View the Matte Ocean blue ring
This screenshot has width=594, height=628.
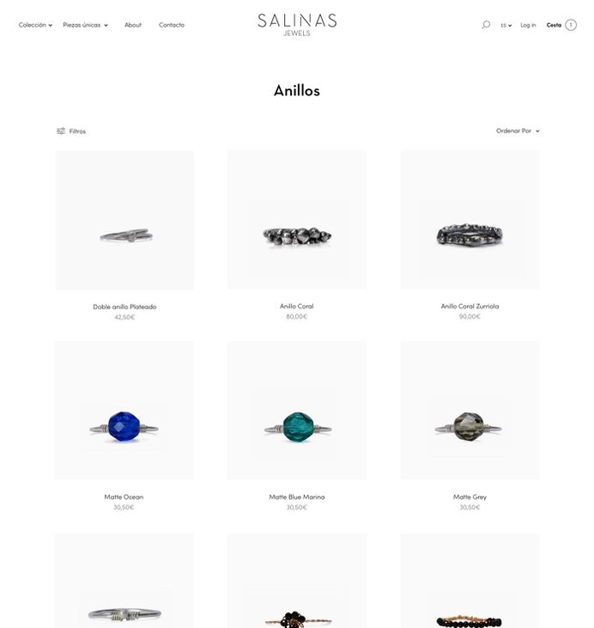coord(124,411)
